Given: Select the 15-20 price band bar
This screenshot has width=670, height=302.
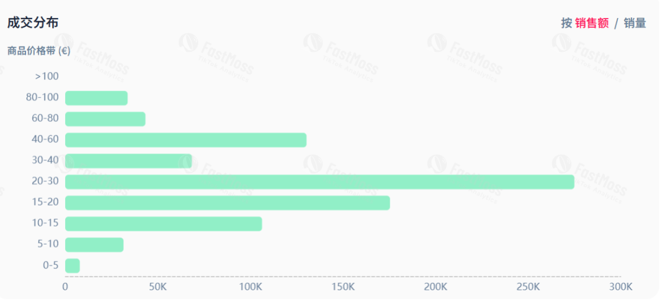Looking at the screenshot, I should 227,203.
